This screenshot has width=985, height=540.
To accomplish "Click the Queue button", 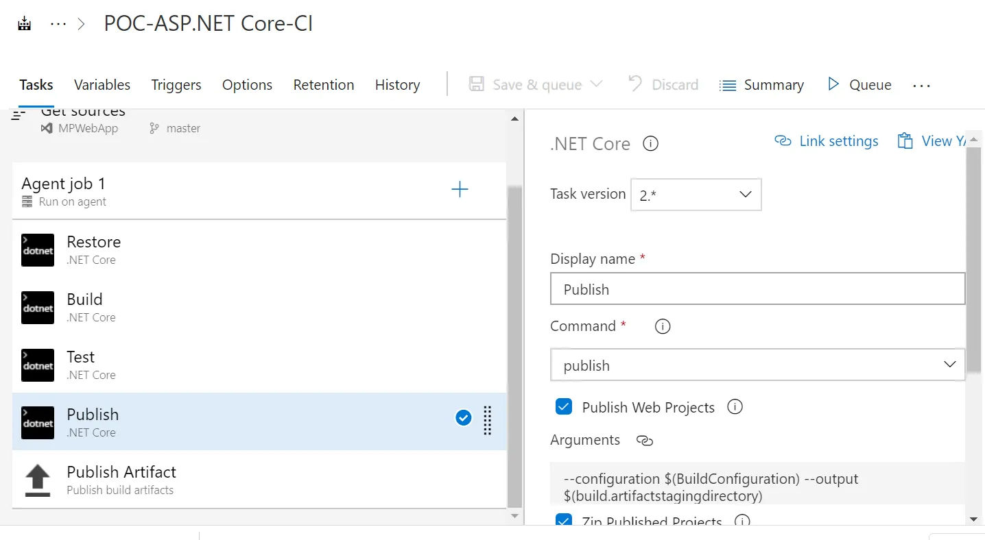I will 859,85.
